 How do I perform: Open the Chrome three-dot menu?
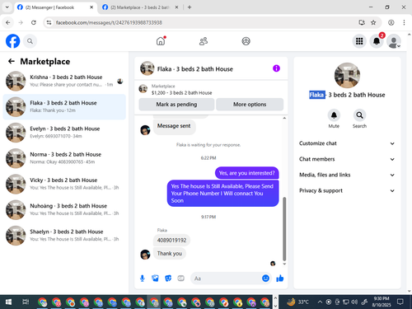tap(404, 22)
